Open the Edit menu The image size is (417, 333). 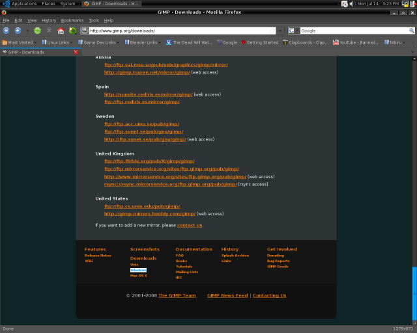pyautogui.click(x=18, y=20)
